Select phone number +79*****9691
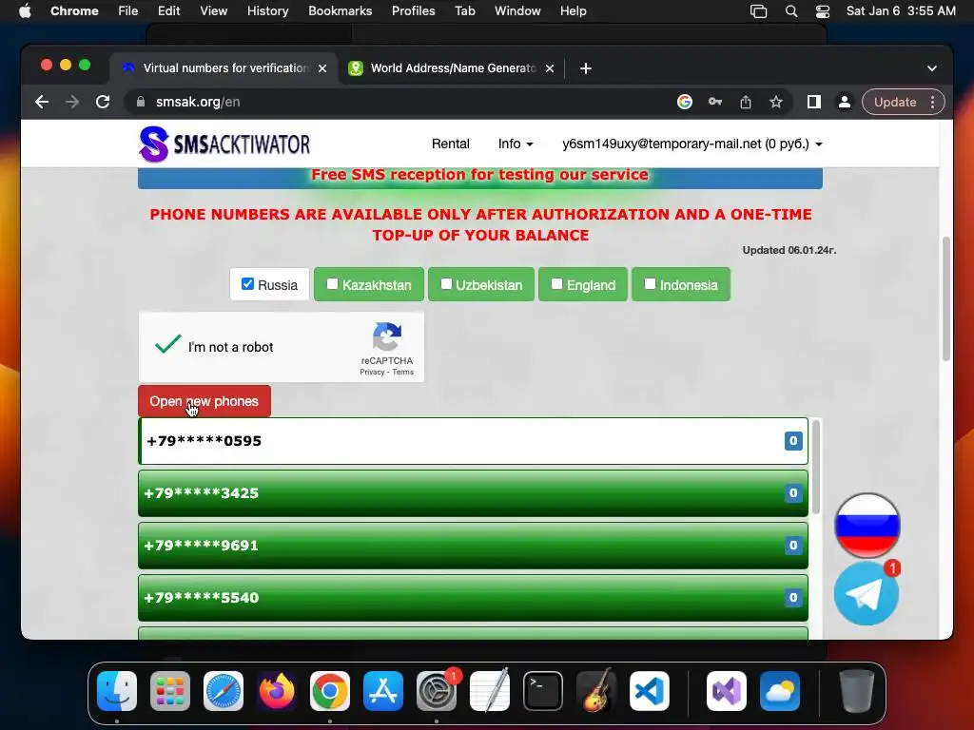The image size is (974, 730). (x=474, y=545)
